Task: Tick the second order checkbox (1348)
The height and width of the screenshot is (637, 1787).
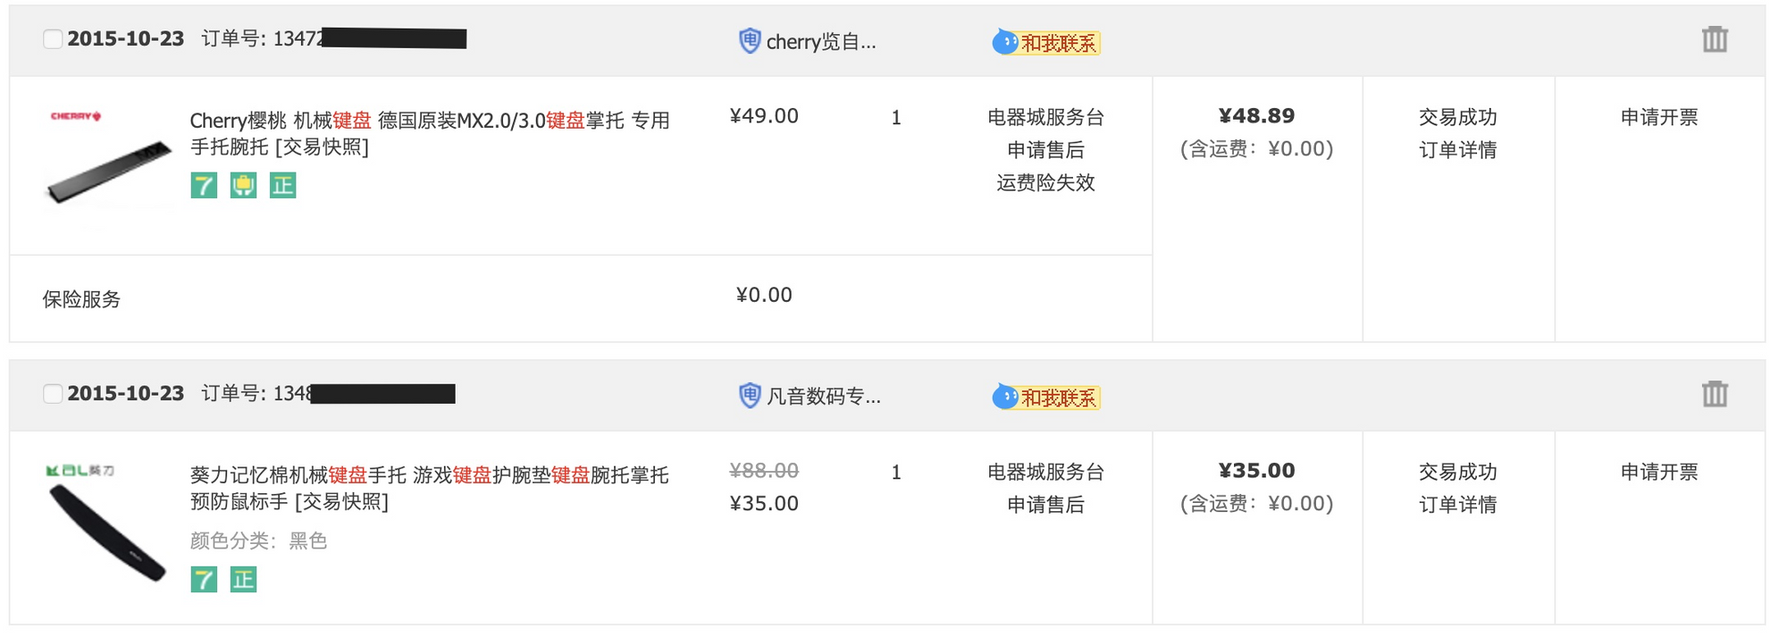Action: tap(53, 394)
